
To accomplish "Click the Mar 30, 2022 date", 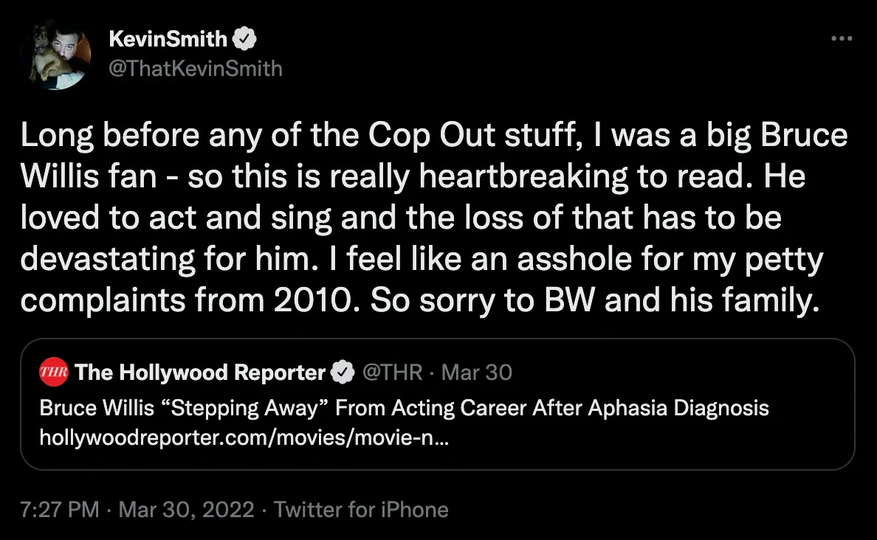I will [x=186, y=510].
